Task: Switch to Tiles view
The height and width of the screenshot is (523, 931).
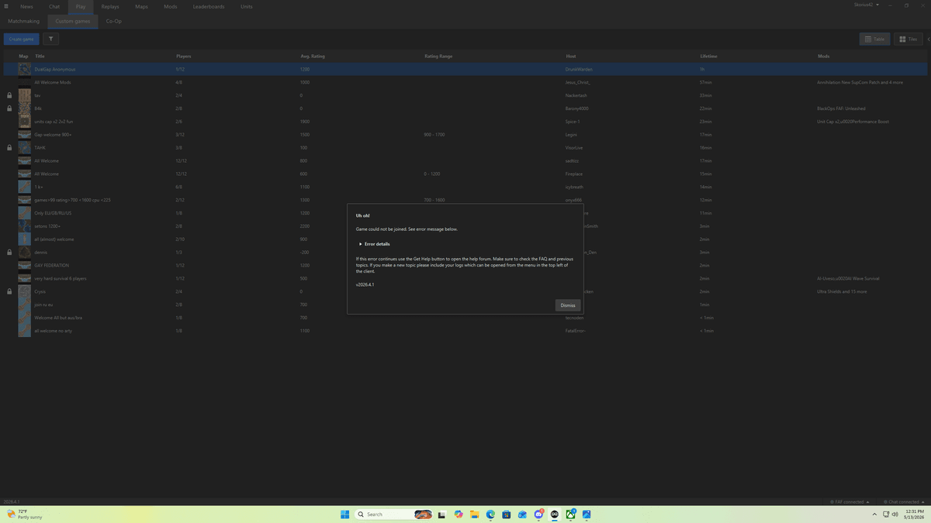Action: click(x=909, y=39)
